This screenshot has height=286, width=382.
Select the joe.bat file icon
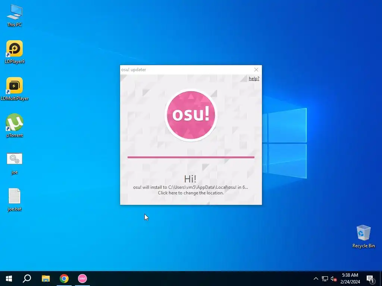15,200
